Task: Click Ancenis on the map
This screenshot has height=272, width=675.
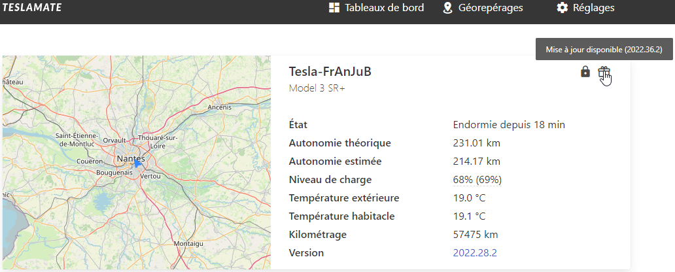Action: 220,107
